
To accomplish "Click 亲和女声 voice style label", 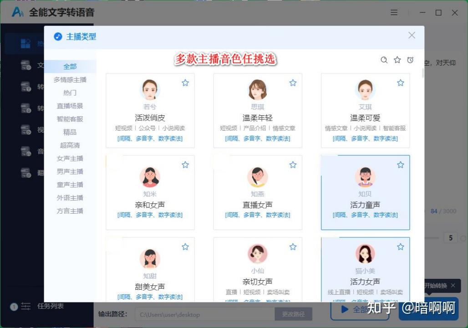I will tap(150, 205).
